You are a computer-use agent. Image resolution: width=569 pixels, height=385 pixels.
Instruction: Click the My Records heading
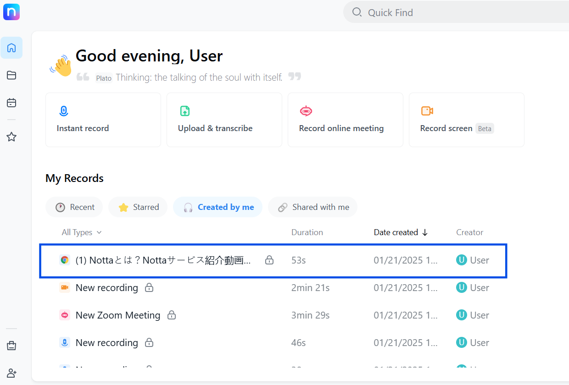point(74,178)
